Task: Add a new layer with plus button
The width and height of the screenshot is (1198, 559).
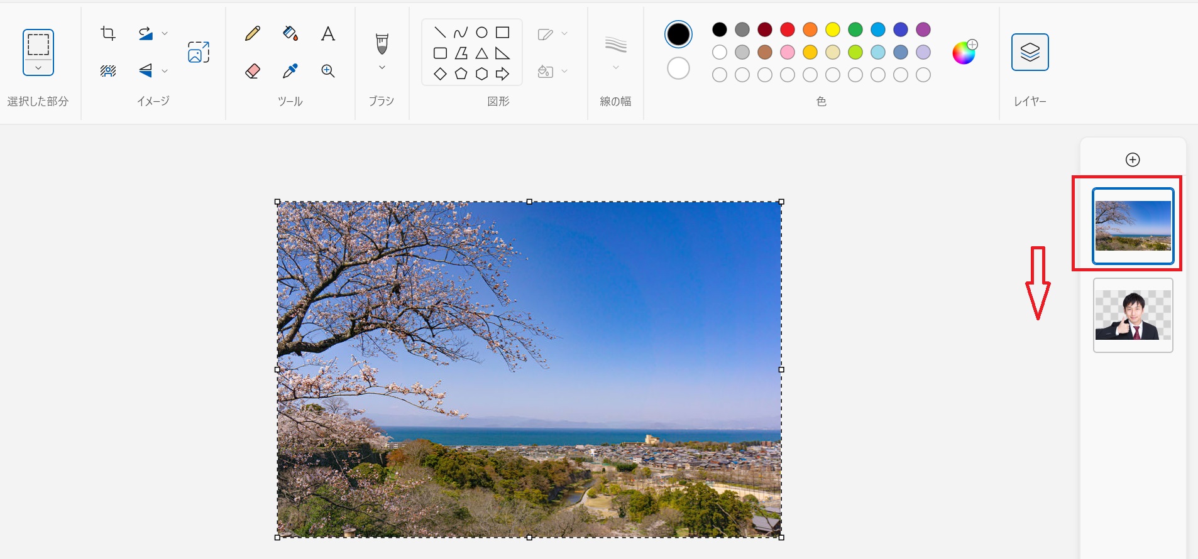Action: pos(1133,160)
